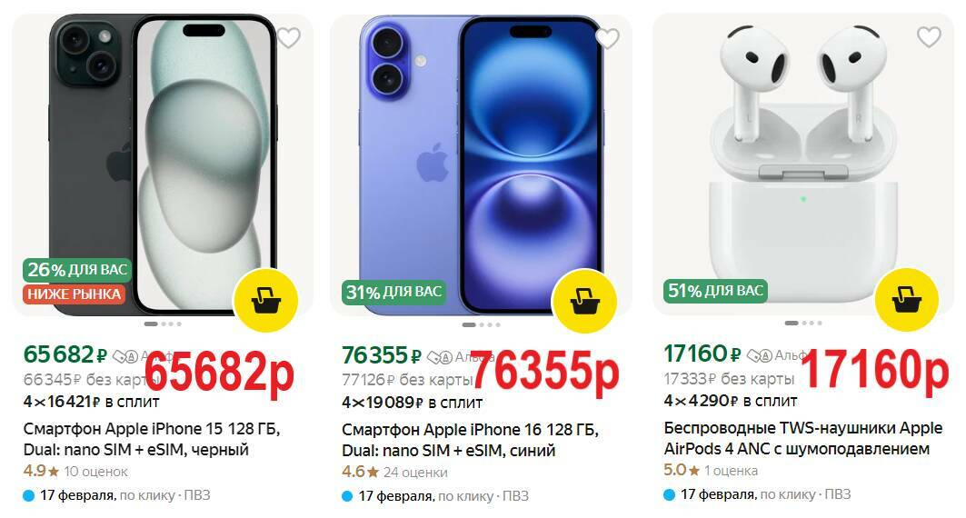This screenshot has width=966, height=518.
Task: Add iPhone 15 to cart
Action: (x=265, y=301)
